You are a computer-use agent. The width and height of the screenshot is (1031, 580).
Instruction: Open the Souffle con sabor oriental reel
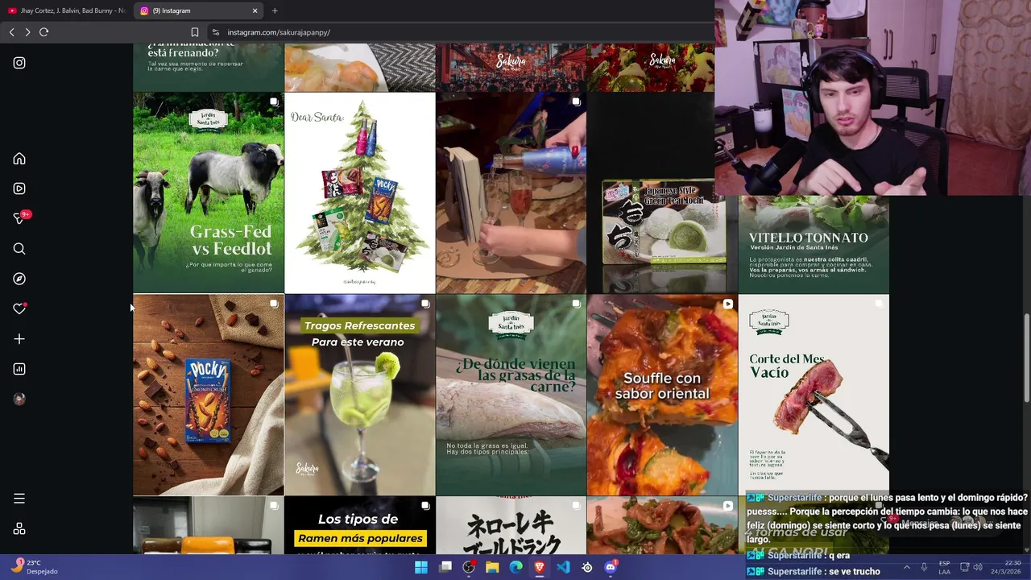[662, 395]
